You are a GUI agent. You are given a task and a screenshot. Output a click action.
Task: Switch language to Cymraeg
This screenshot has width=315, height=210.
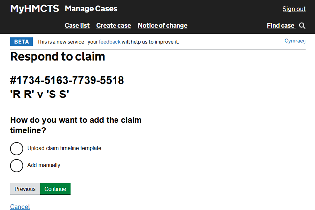tap(295, 41)
